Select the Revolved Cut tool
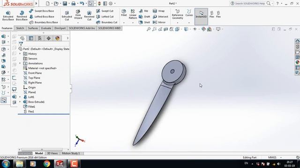Screen dimensions: 300x168 tap(89, 15)
